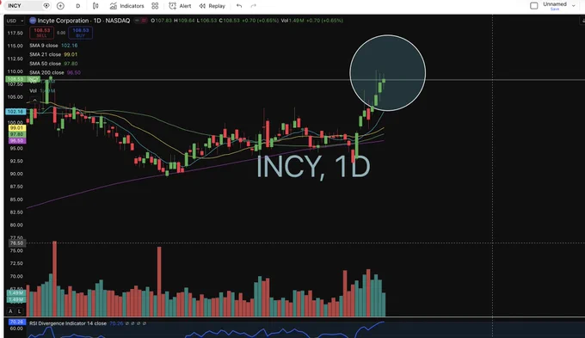
Task: Click the H109.64 high value
Action: coord(184,21)
